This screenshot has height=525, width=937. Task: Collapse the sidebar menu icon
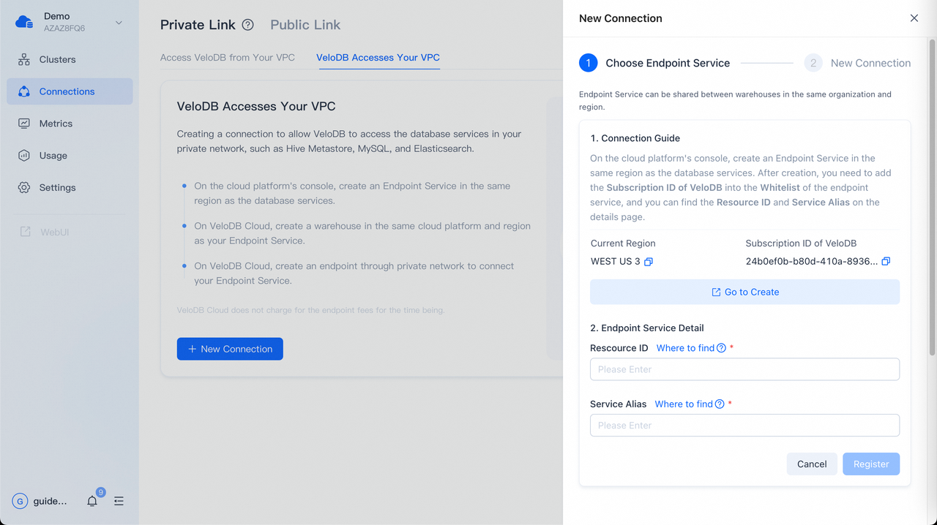(x=119, y=501)
